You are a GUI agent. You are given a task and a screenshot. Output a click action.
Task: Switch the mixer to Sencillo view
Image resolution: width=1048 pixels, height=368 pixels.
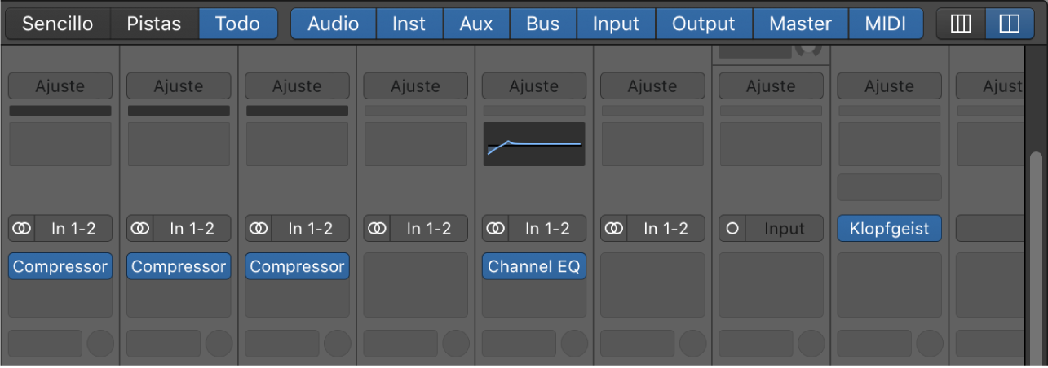[x=56, y=24]
